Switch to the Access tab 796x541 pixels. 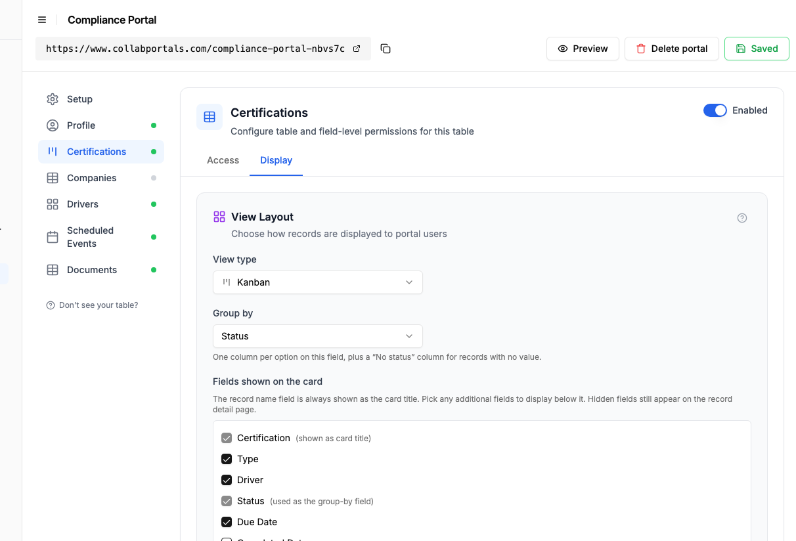(x=223, y=160)
